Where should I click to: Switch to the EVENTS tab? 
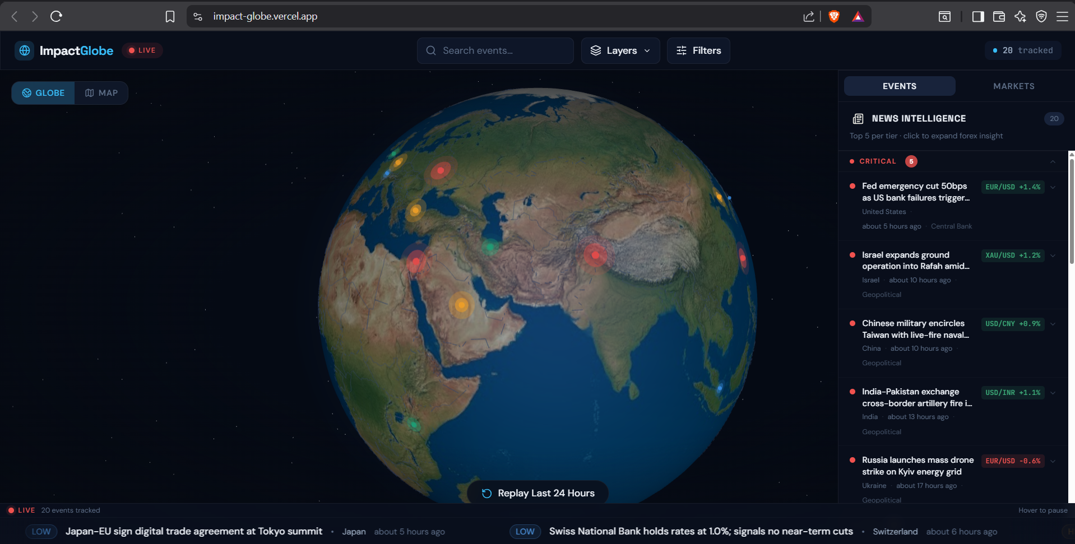pos(900,86)
